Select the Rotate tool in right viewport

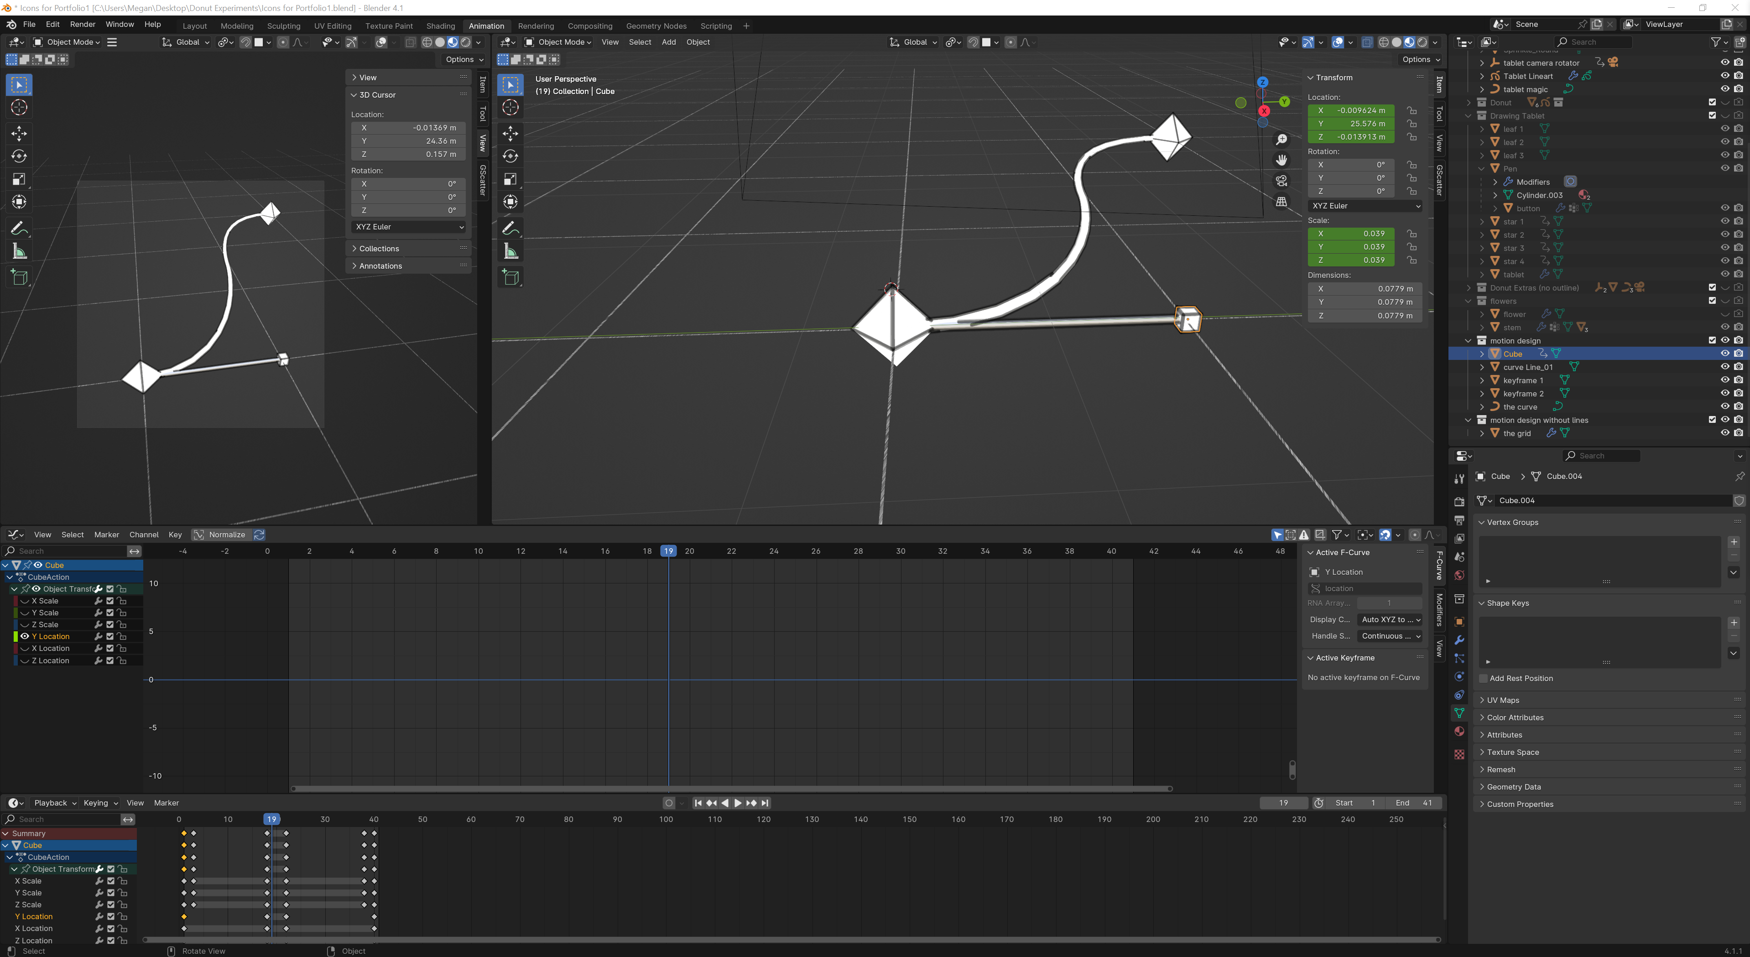(510, 156)
